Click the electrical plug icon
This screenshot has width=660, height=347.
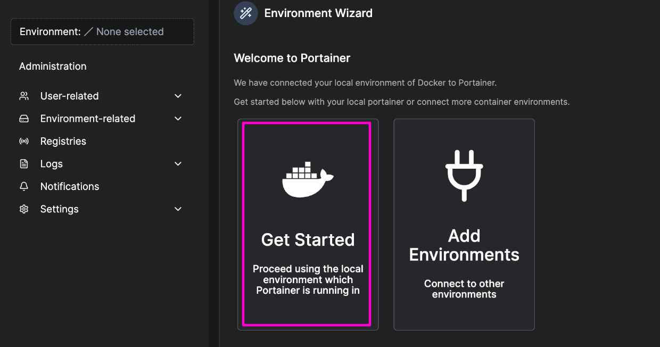pos(464,175)
